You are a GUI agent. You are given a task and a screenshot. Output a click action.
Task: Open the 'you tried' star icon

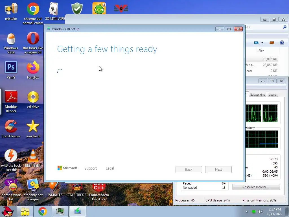click(x=33, y=129)
